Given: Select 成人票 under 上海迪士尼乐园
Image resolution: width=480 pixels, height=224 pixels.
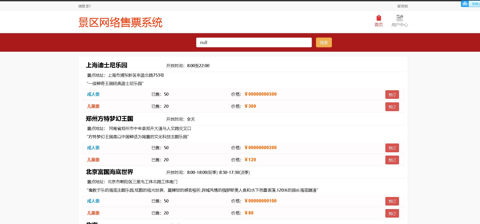Looking at the screenshot, I should click(x=93, y=94).
